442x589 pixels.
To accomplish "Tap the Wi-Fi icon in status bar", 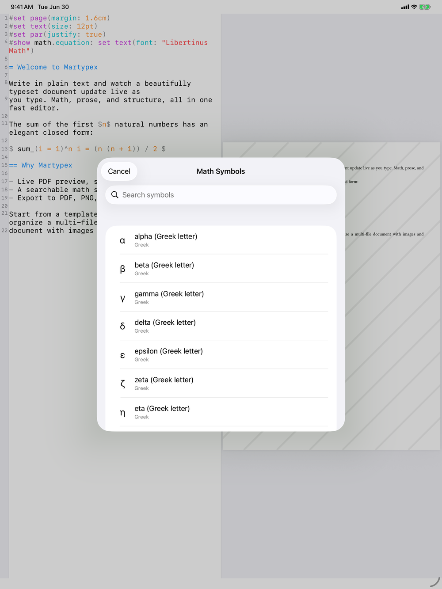I will pos(414,7).
